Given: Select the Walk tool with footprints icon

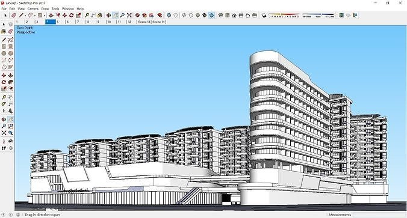Looking at the screenshot, I should (4, 148).
